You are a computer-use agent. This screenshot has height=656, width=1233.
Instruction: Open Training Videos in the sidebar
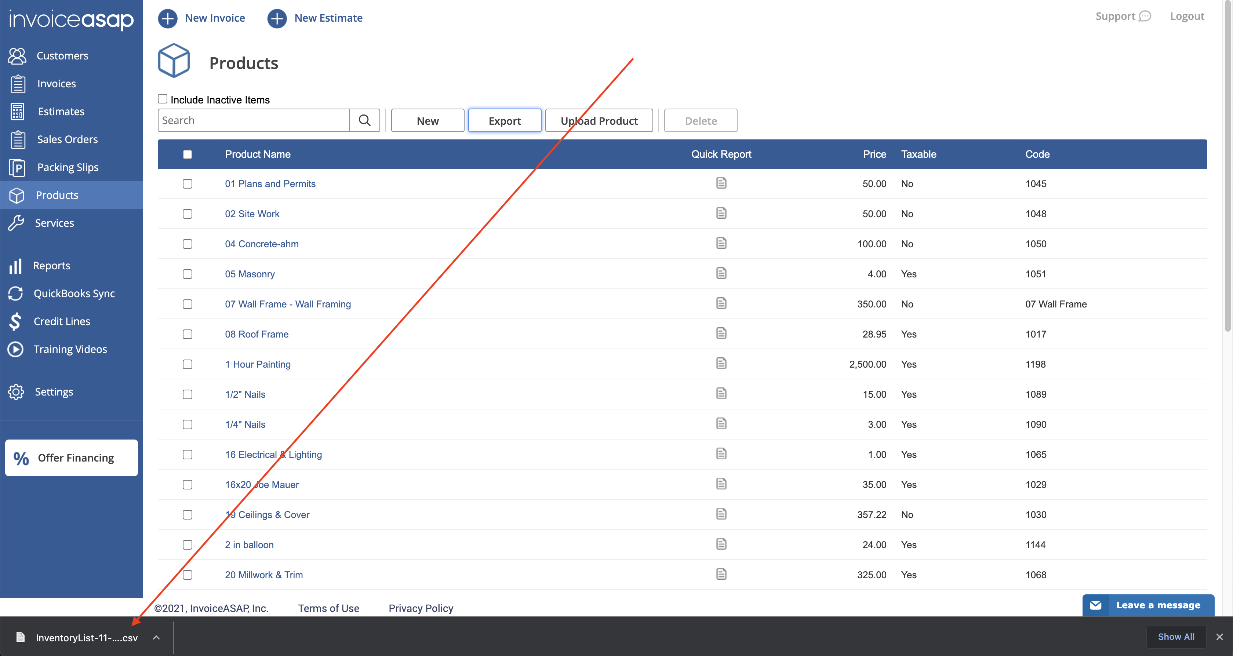(71, 349)
